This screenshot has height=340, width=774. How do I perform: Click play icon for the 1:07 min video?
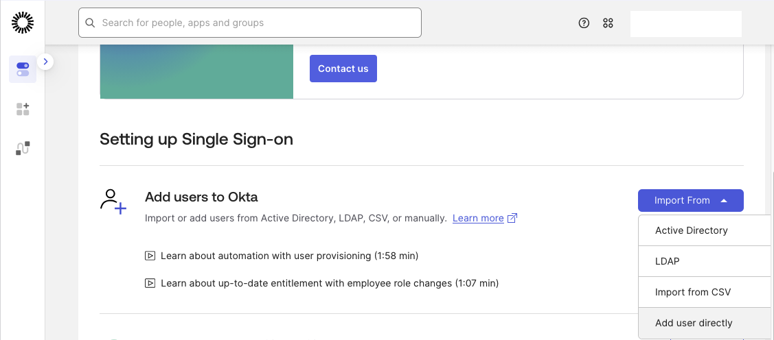(150, 283)
